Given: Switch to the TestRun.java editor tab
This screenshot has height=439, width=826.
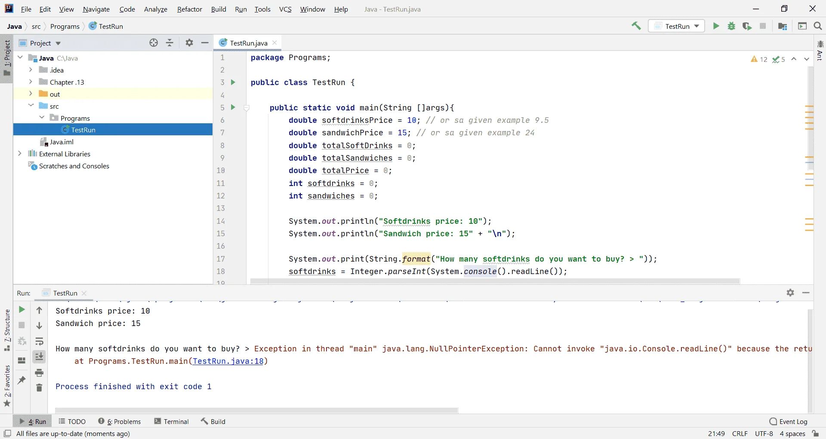Looking at the screenshot, I should (x=248, y=43).
